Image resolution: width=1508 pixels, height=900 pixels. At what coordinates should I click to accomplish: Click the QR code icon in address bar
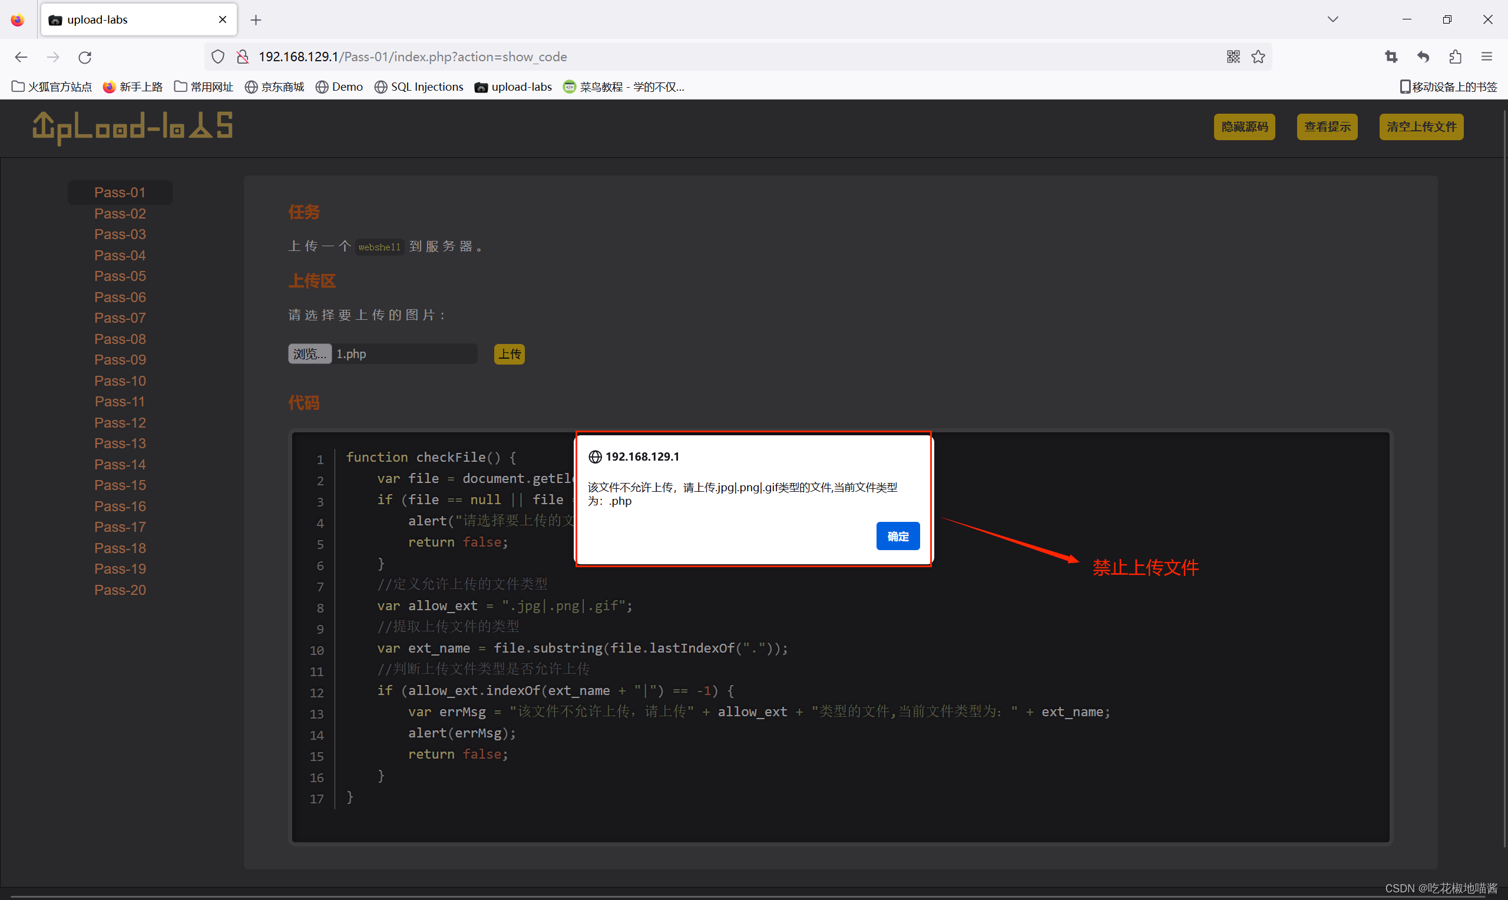pyautogui.click(x=1232, y=57)
